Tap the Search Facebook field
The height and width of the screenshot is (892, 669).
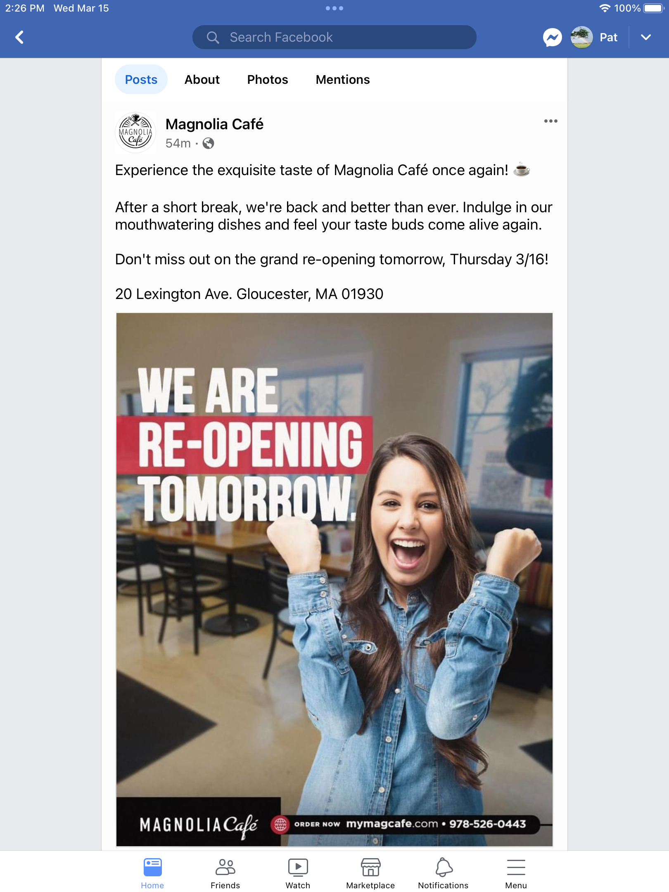click(x=334, y=38)
